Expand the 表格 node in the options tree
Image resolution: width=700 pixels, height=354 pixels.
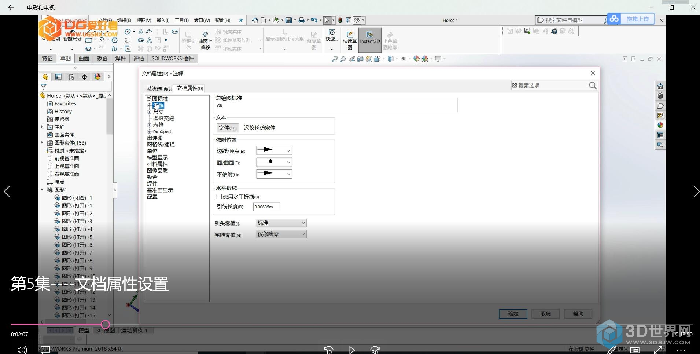[x=149, y=125]
